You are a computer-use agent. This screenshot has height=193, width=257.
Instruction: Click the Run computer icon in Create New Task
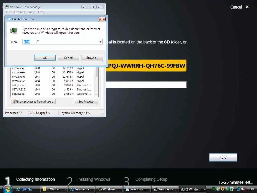click(14, 31)
